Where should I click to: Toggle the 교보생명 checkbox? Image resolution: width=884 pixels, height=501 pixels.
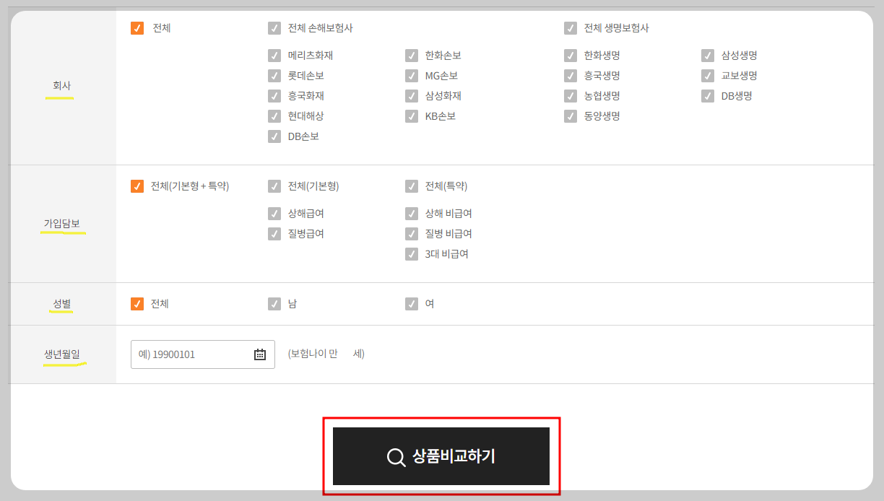706,75
